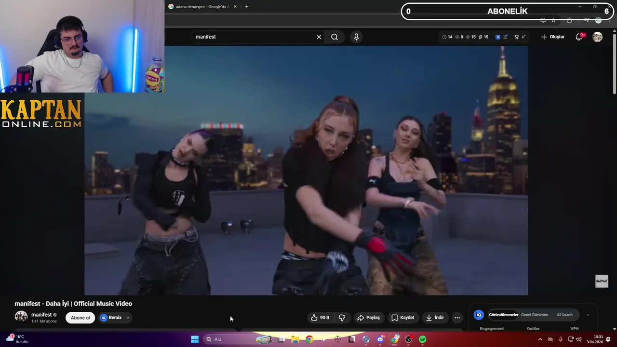This screenshot has height=347, width=617.
Task: Open the Oluştur create button
Action: click(552, 37)
